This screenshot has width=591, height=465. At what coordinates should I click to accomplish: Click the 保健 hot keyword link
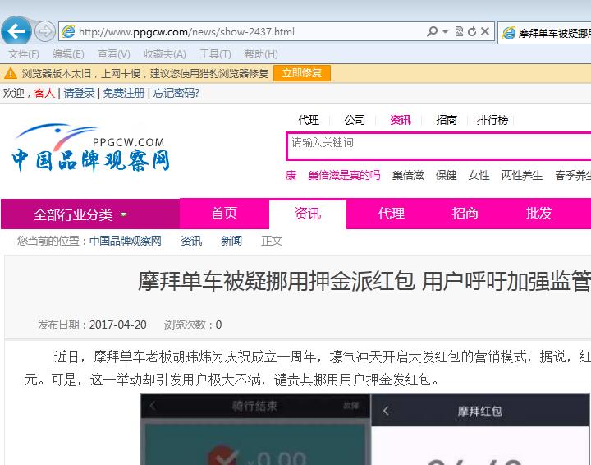pos(446,175)
